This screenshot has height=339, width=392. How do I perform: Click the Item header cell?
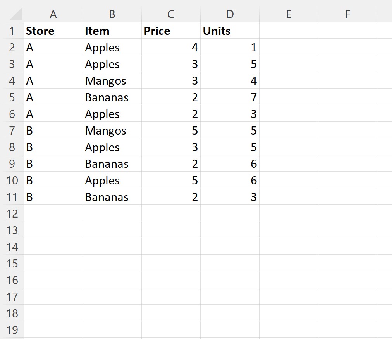[112, 31]
